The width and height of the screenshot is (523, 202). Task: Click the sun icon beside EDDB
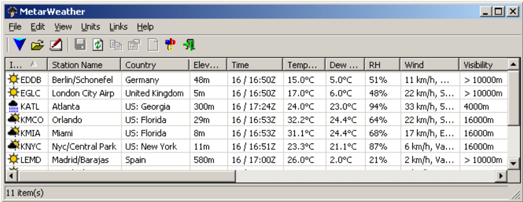point(14,79)
